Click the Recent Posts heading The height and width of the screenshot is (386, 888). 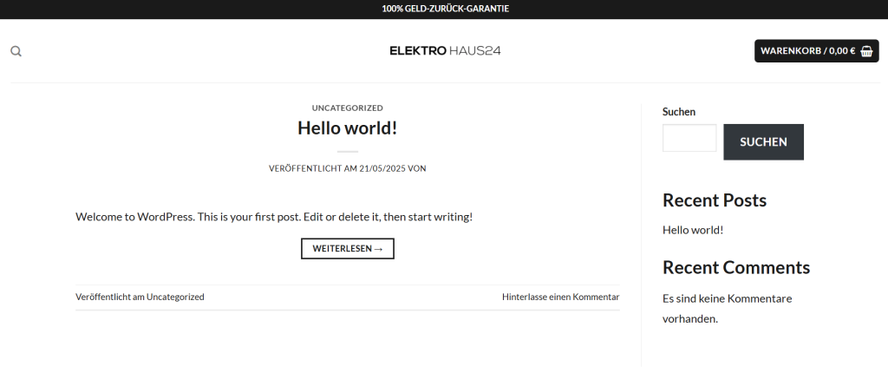coord(714,200)
